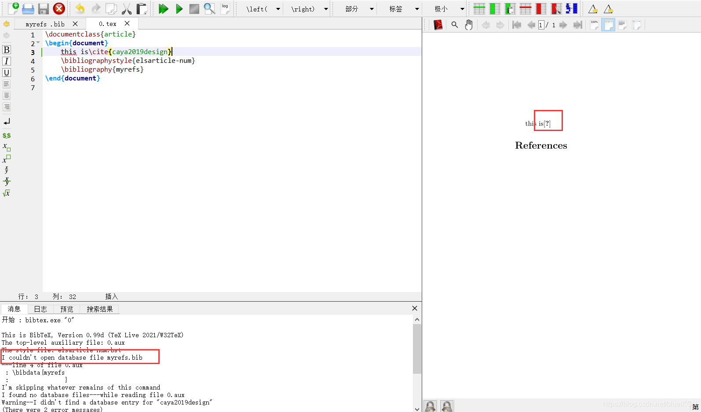
Task: Cut table column with the scissors-column icon
Action: pyautogui.click(x=556, y=8)
